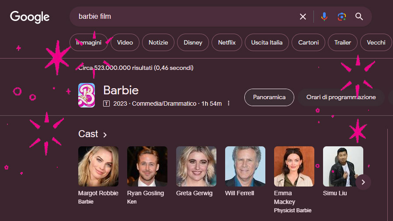393x221 pixels.
Task: Filter results by Video
Action: [125, 42]
